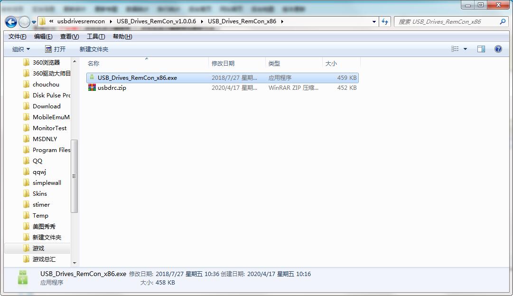Select the Disk Pulse Pro folder in tree

pyautogui.click(x=51, y=95)
